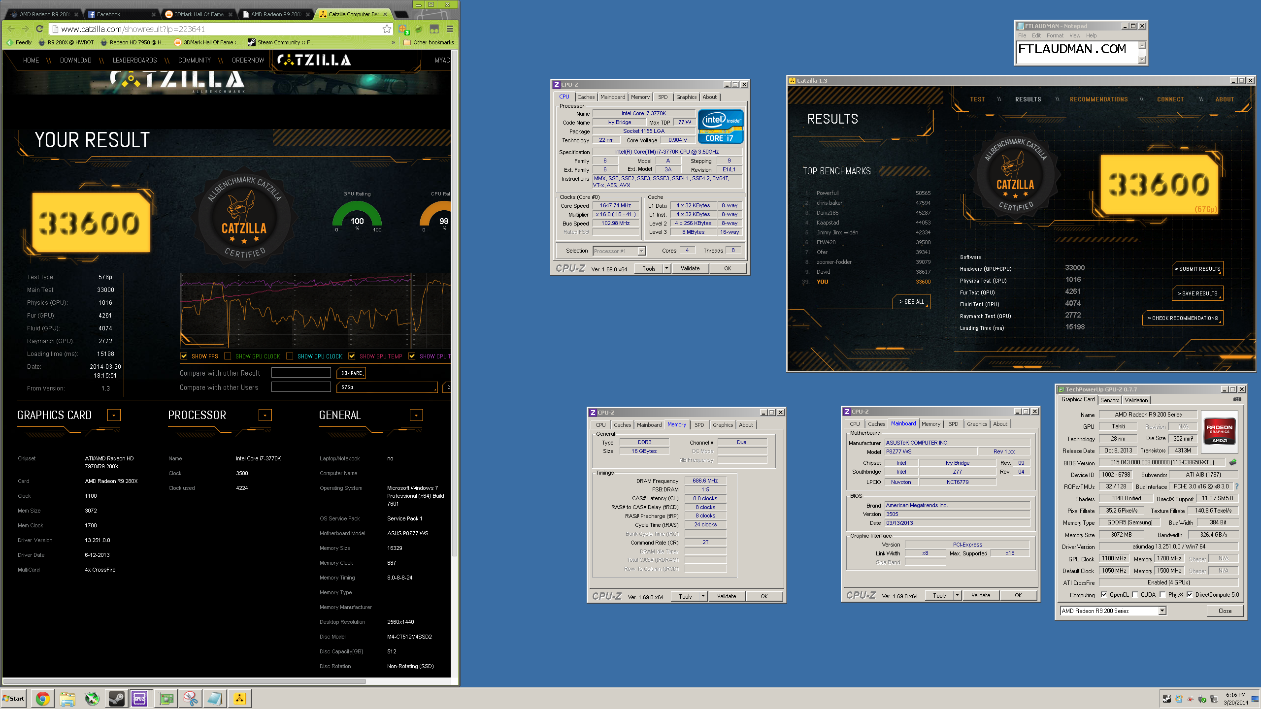Click the Notepad vertical scrollbar down arrow
Viewport: 1261px width, 709px height.
(1142, 60)
